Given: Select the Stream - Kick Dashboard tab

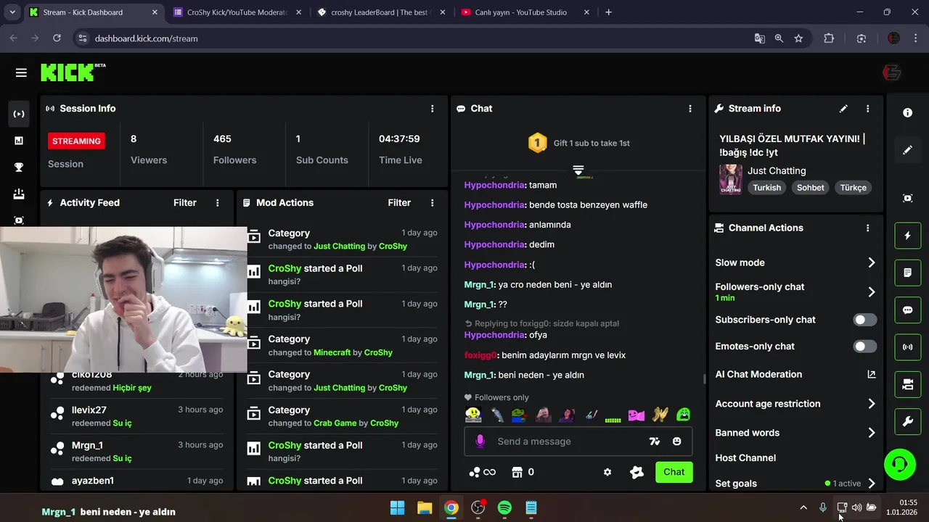Looking at the screenshot, I should click(93, 12).
